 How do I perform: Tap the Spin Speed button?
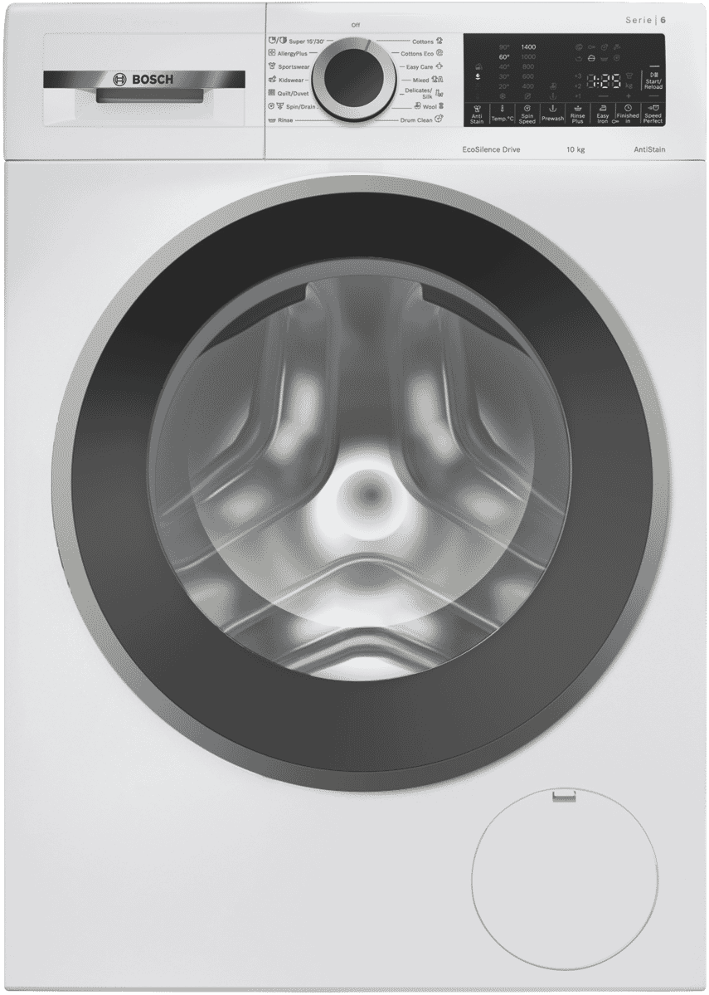coord(527,115)
